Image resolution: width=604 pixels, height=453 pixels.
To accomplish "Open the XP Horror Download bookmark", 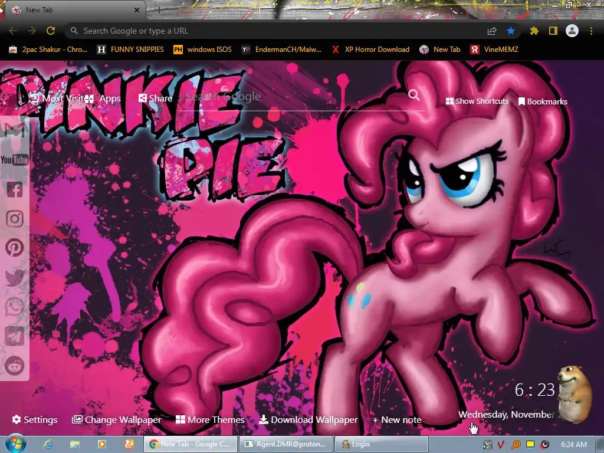I will pyautogui.click(x=370, y=50).
